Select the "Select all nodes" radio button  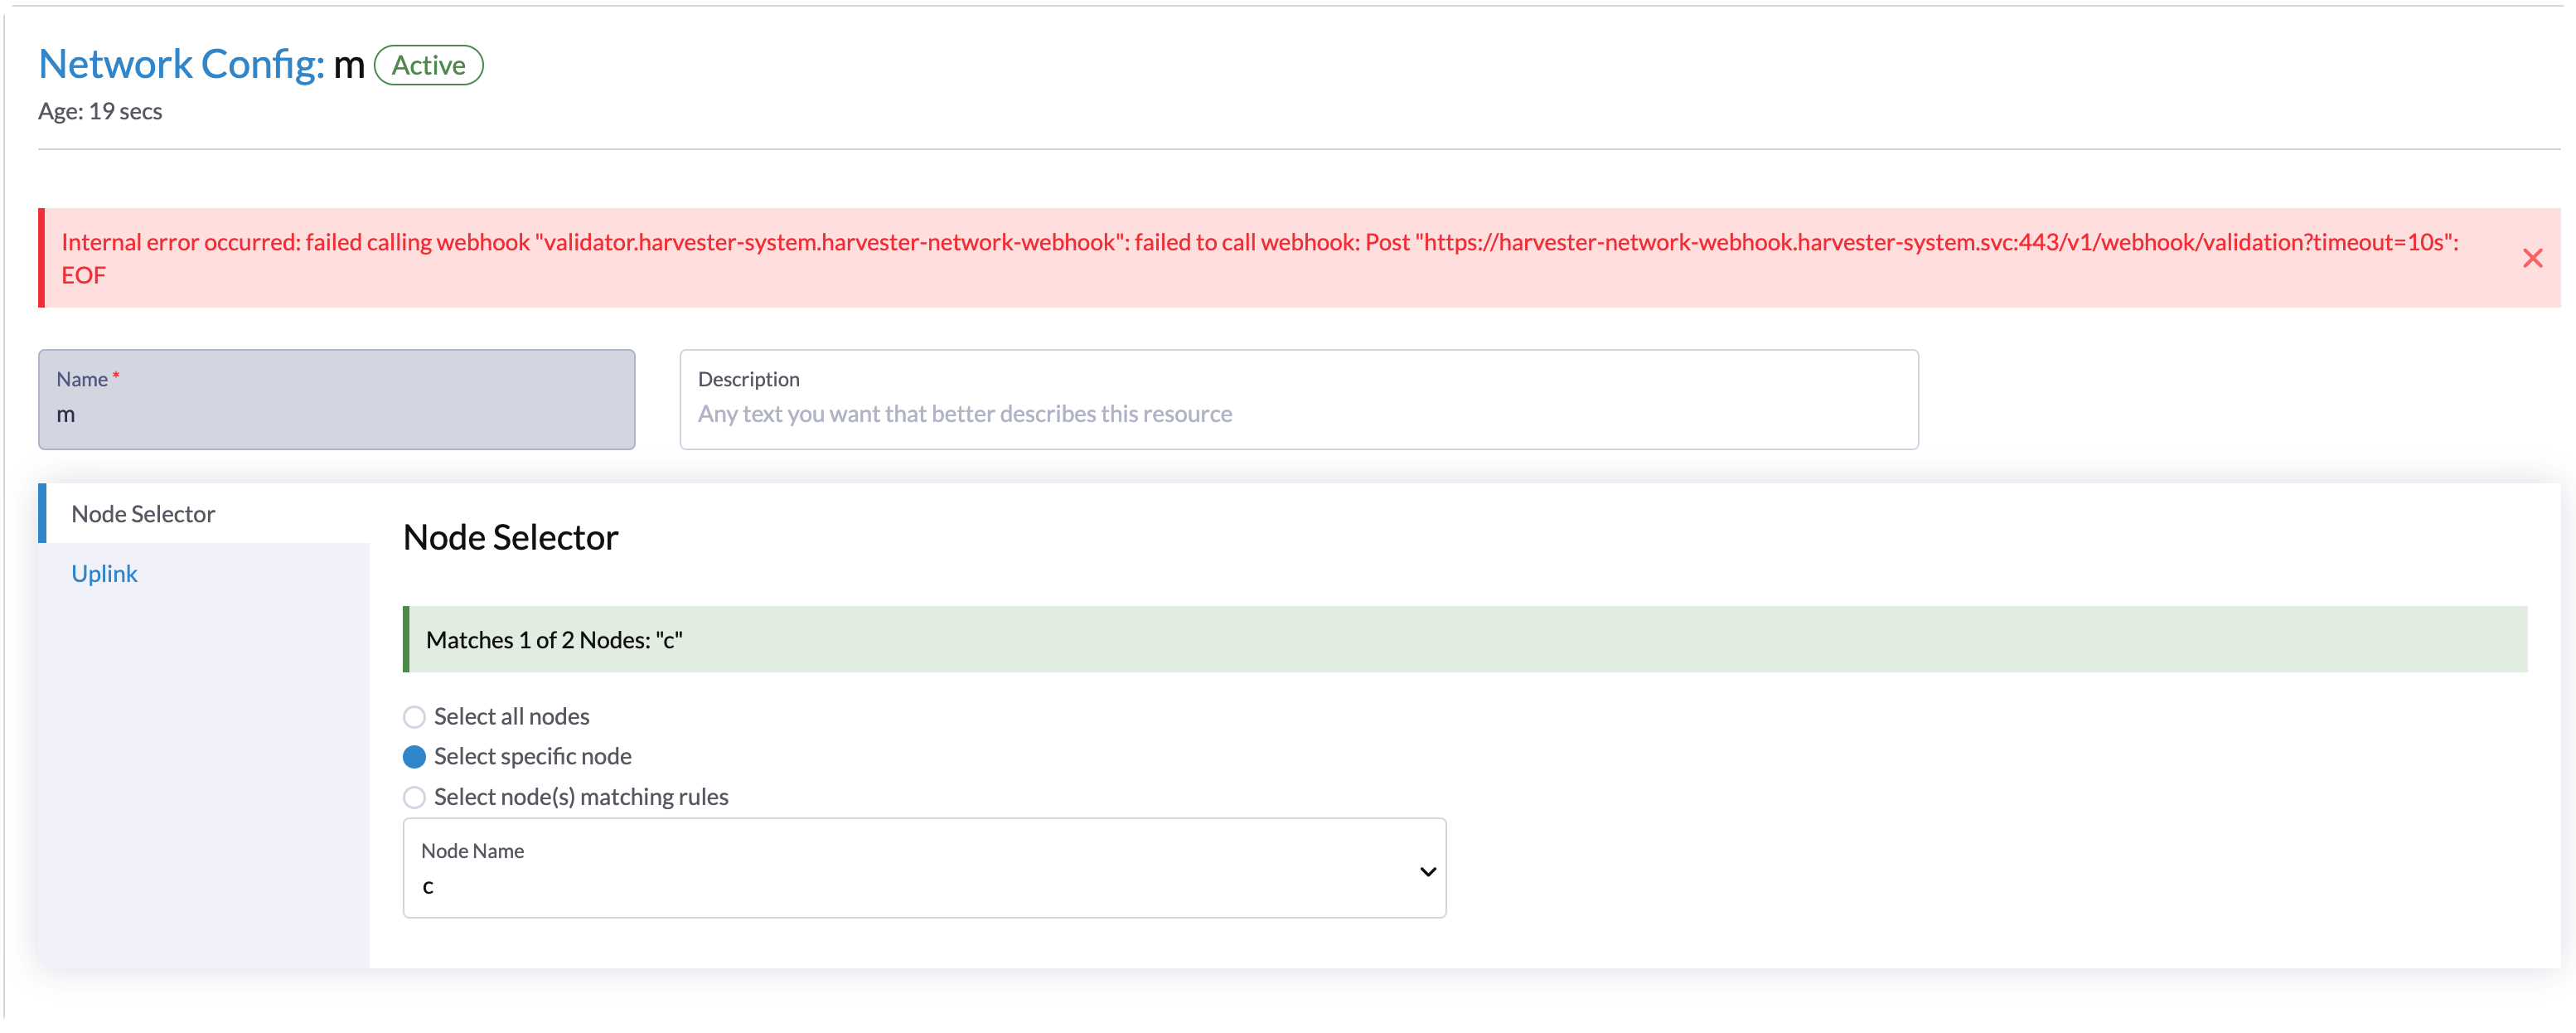[414, 716]
